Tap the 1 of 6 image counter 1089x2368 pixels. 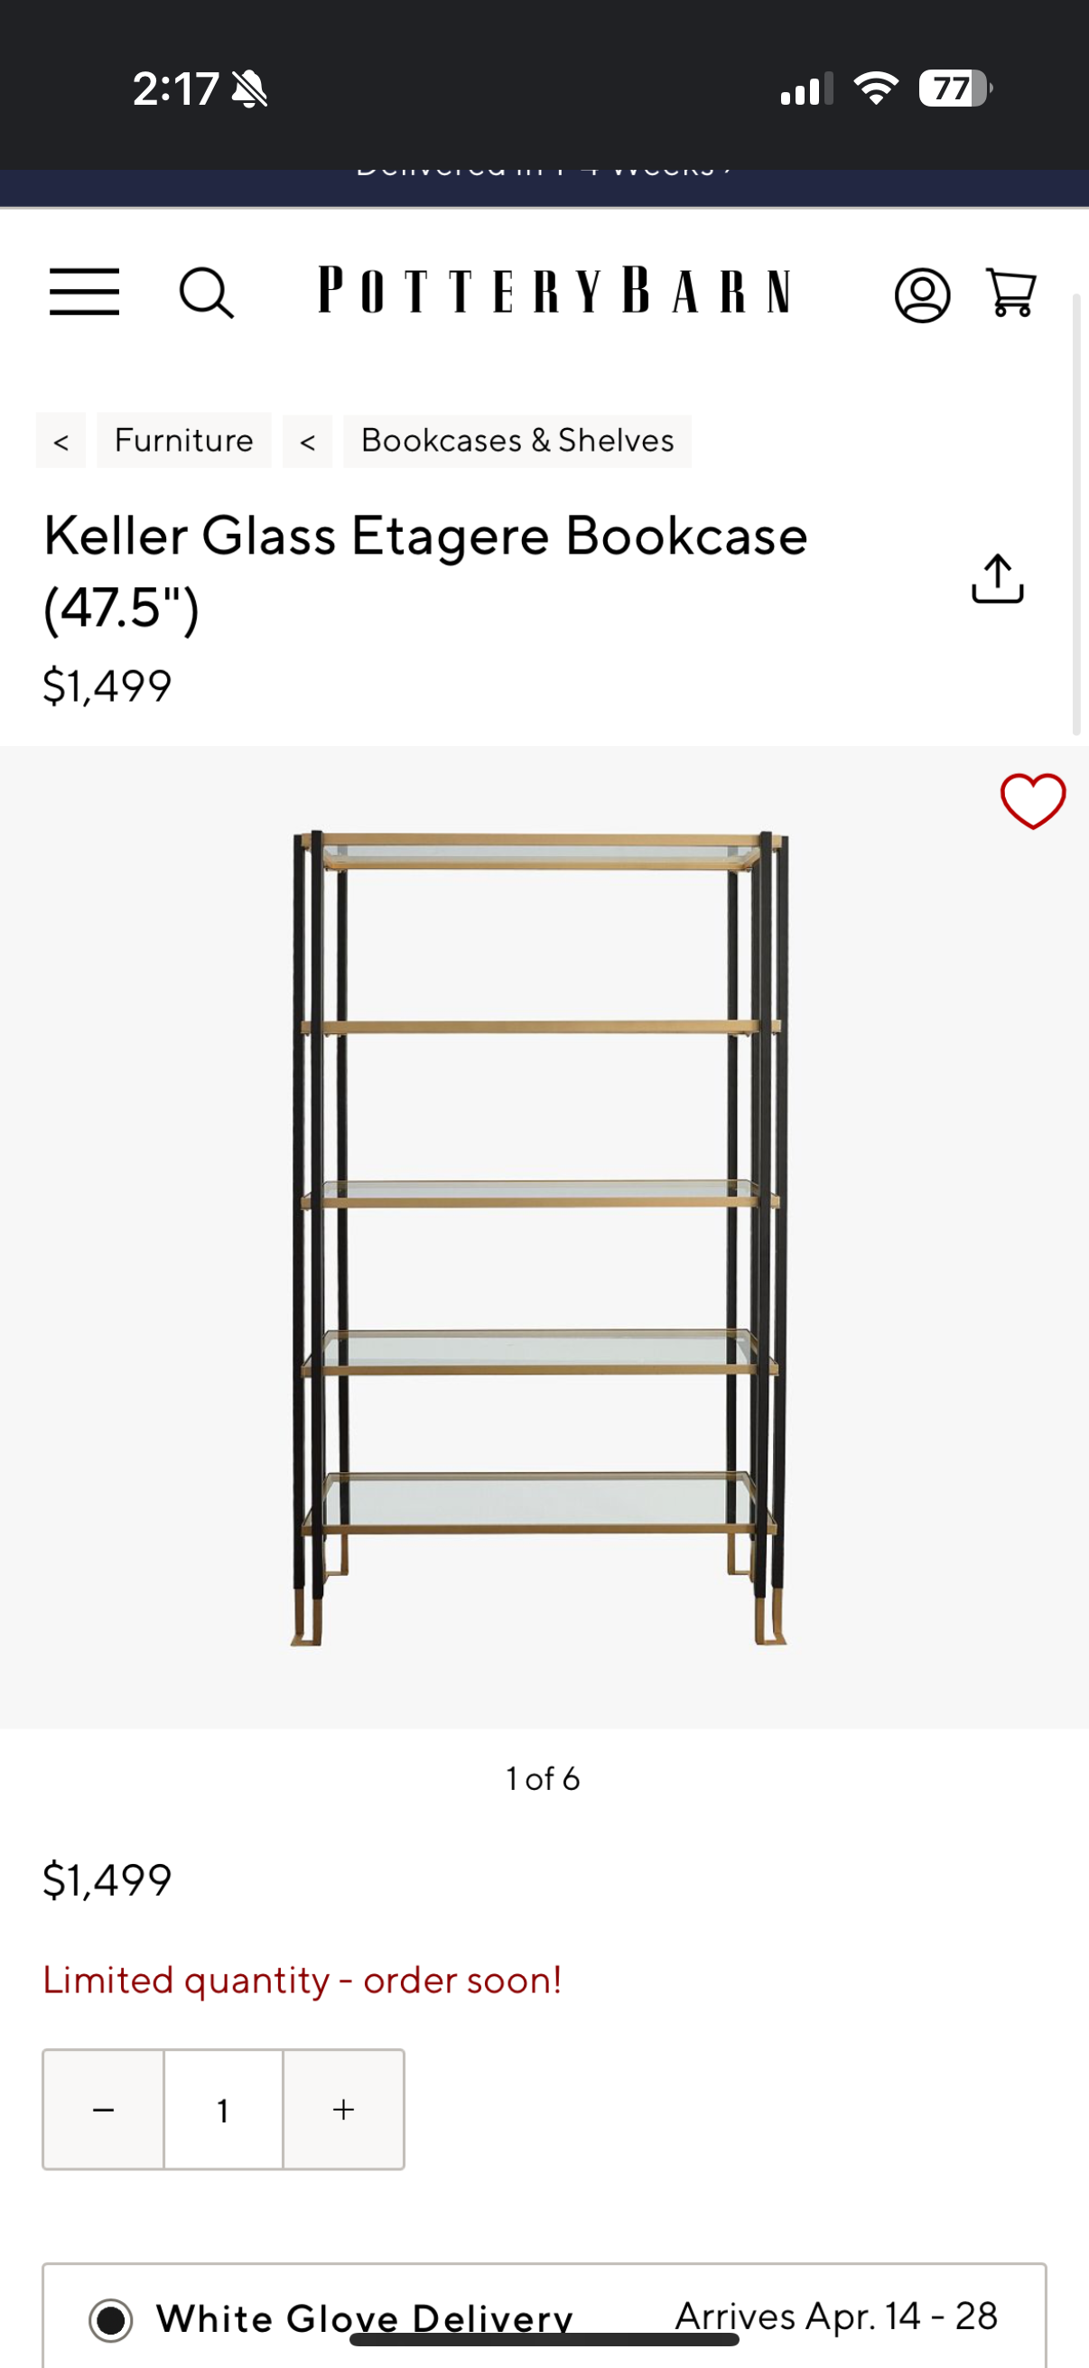click(543, 1779)
